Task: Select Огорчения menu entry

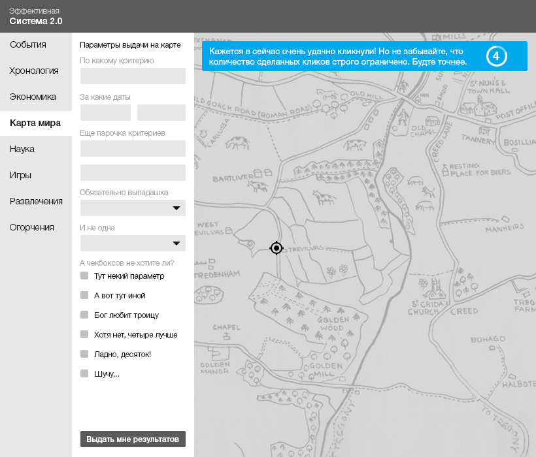Action: click(32, 227)
